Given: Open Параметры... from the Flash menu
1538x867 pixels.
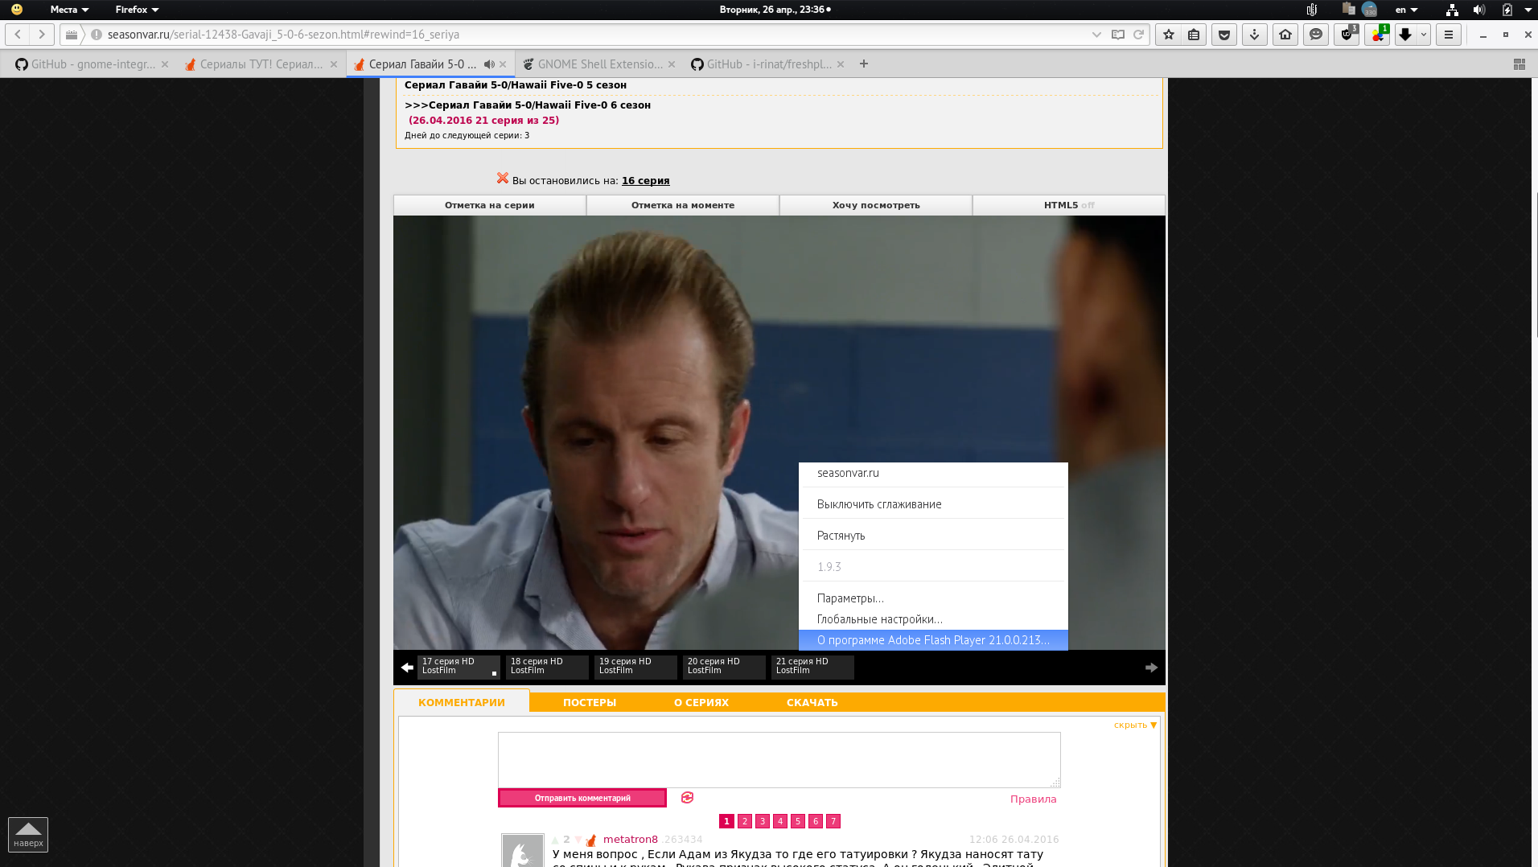Looking at the screenshot, I should pyautogui.click(x=933, y=598).
